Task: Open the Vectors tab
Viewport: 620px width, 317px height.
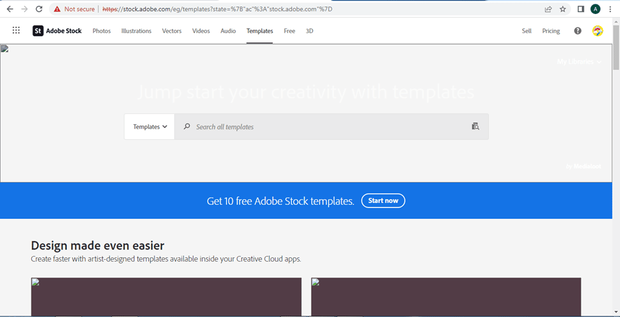Action: [172, 31]
